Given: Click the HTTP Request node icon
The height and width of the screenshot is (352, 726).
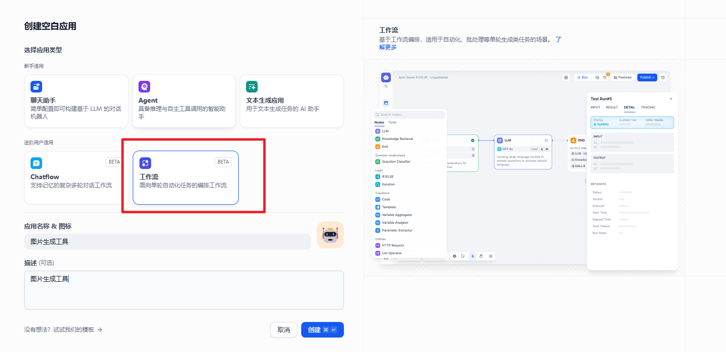Looking at the screenshot, I should click(x=378, y=245).
